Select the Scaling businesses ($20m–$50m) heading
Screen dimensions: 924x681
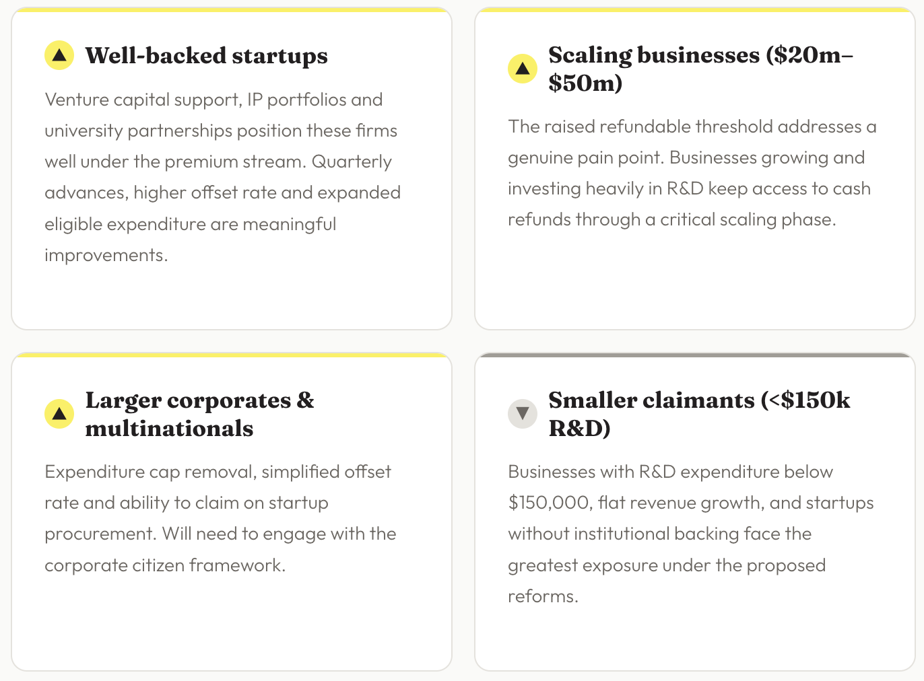pyautogui.click(x=700, y=69)
